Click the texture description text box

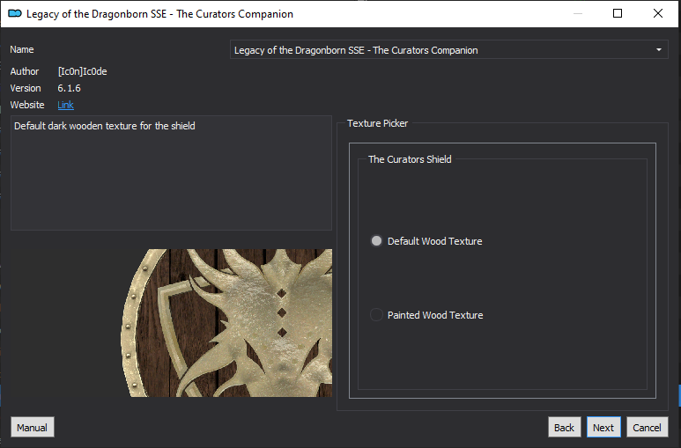[171, 173]
